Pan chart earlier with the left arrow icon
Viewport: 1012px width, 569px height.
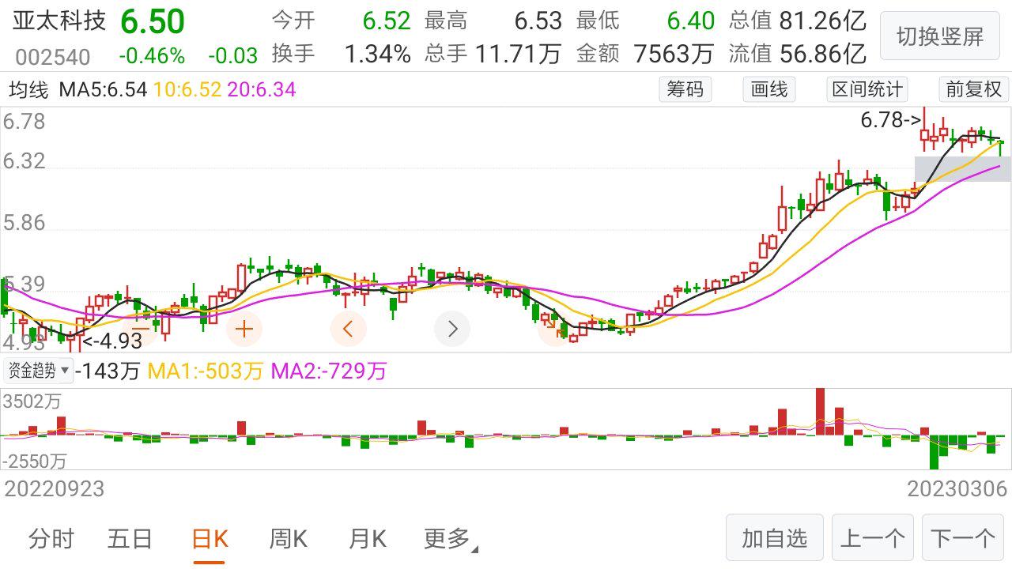[x=348, y=329]
